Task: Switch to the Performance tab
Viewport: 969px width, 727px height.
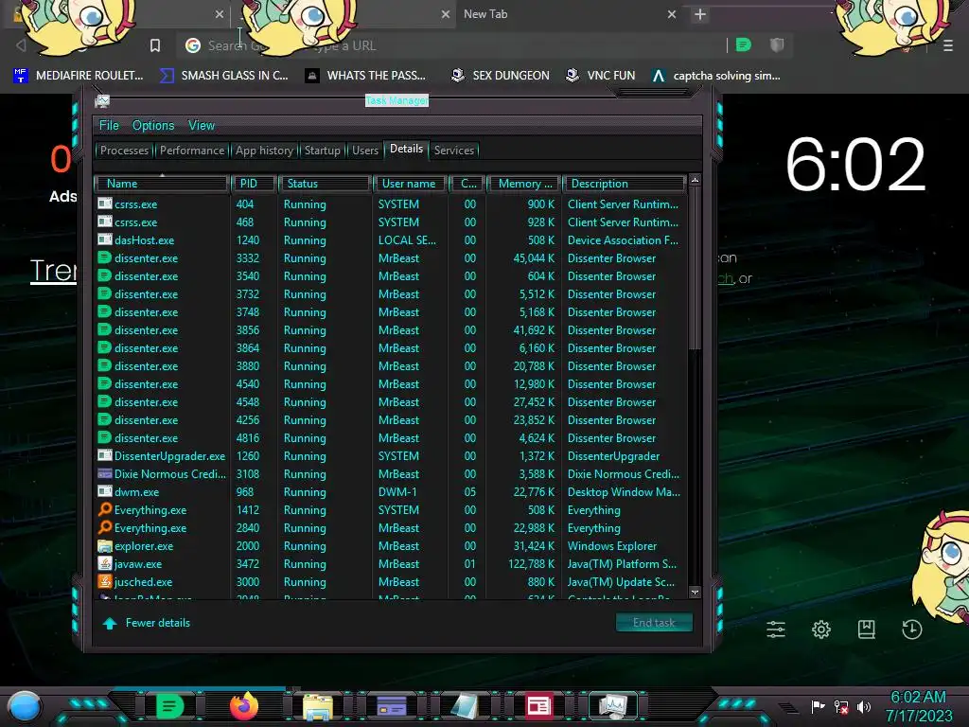Action: pos(192,151)
